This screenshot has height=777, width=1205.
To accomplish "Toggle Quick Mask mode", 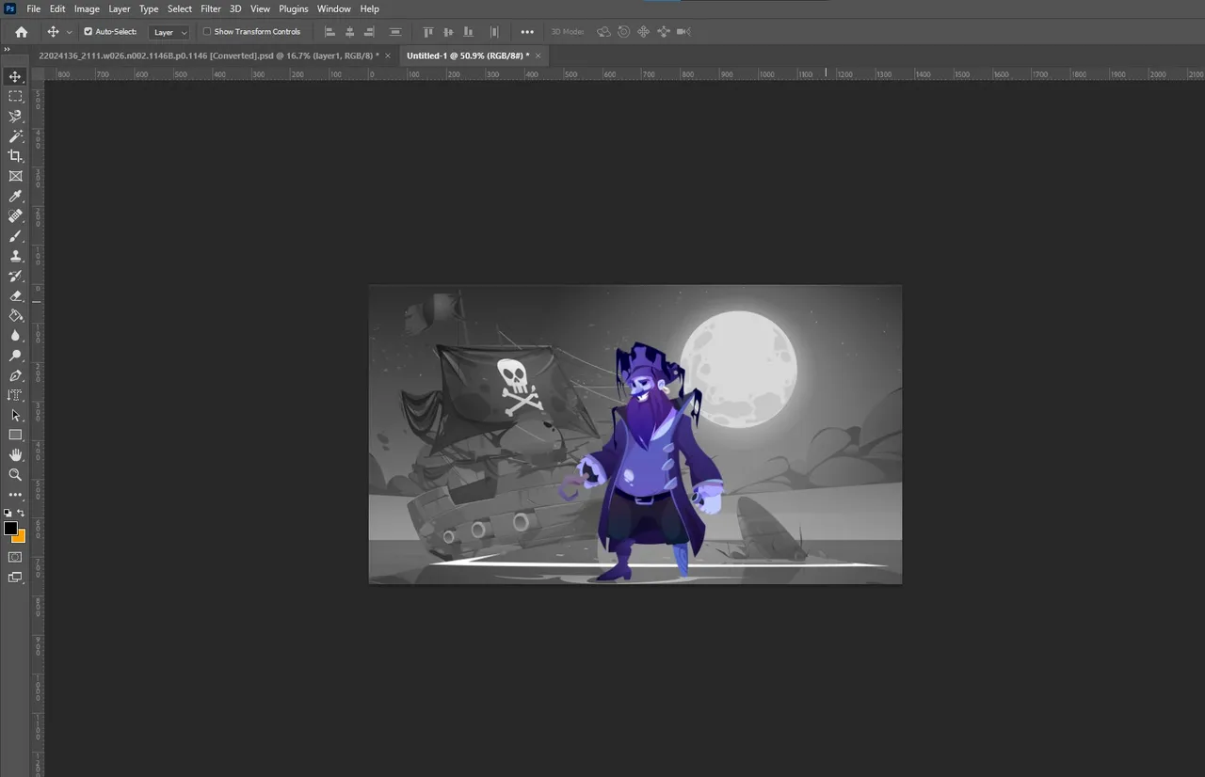I will [15, 557].
